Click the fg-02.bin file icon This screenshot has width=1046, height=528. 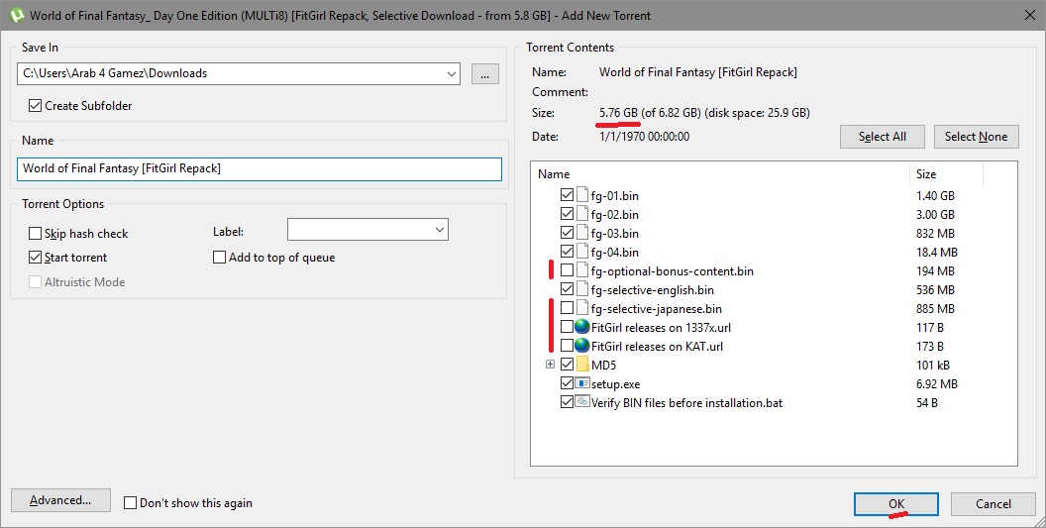pos(582,214)
